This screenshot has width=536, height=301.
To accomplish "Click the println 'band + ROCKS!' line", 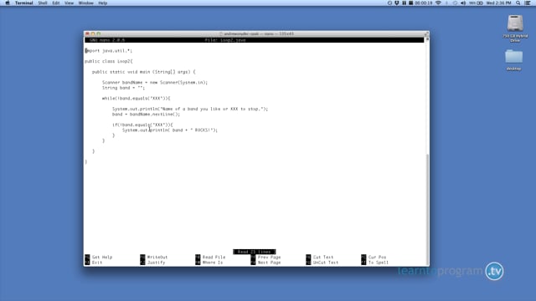I will (170, 130).
